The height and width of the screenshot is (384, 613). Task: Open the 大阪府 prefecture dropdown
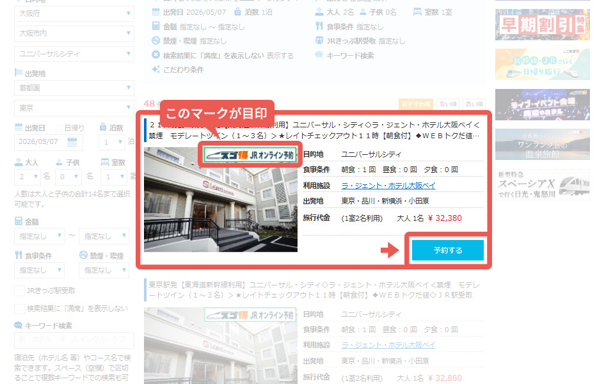click(x=74, y=13)
